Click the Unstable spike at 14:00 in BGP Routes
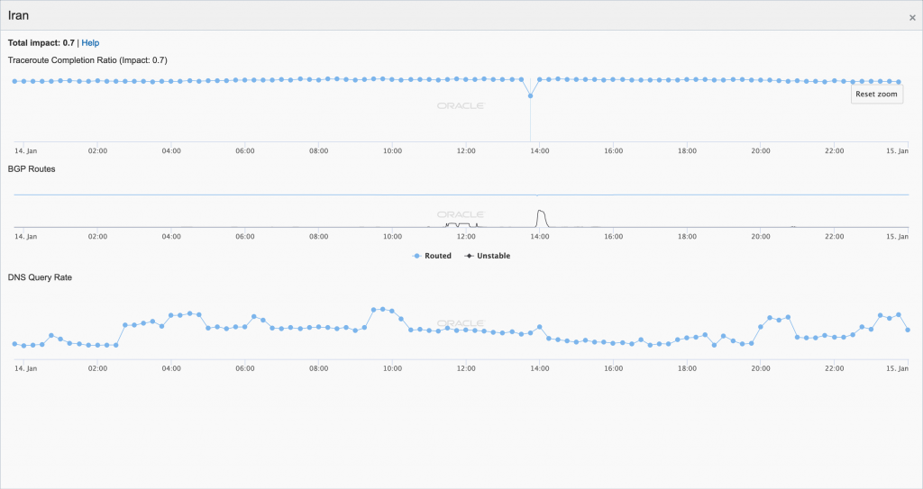 pyautogui.click(x=541, y=213)
